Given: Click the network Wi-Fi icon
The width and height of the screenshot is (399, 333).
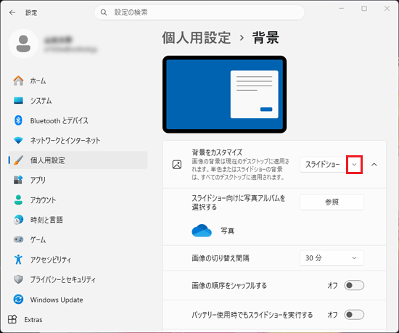Looking at the screenshot, I should [x=18, y=140].
